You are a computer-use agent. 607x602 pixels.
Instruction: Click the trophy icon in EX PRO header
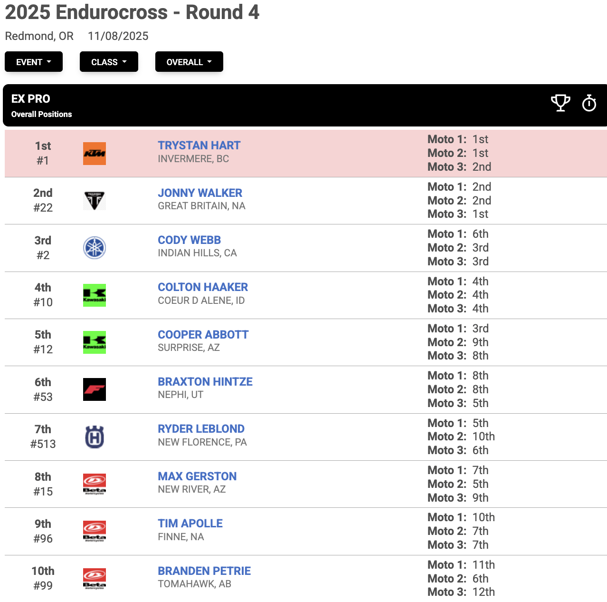pos(560,103)
